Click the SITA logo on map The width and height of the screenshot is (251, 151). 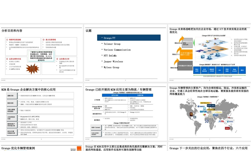coord(203,111)
